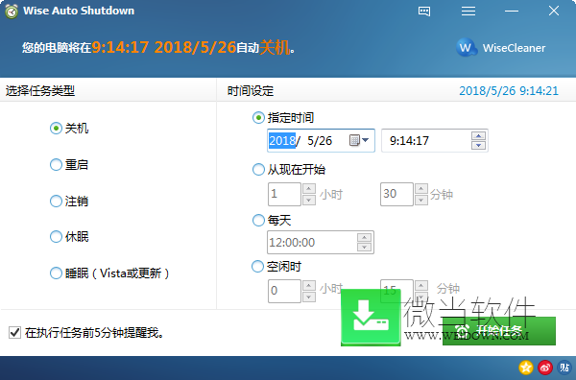The height and width of the screenshot is (380, 576).
Task: Increase the idle hours value
Action: pyautogui.click(x=309, y=286)
